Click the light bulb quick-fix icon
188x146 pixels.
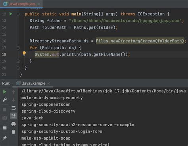point(24,53)
